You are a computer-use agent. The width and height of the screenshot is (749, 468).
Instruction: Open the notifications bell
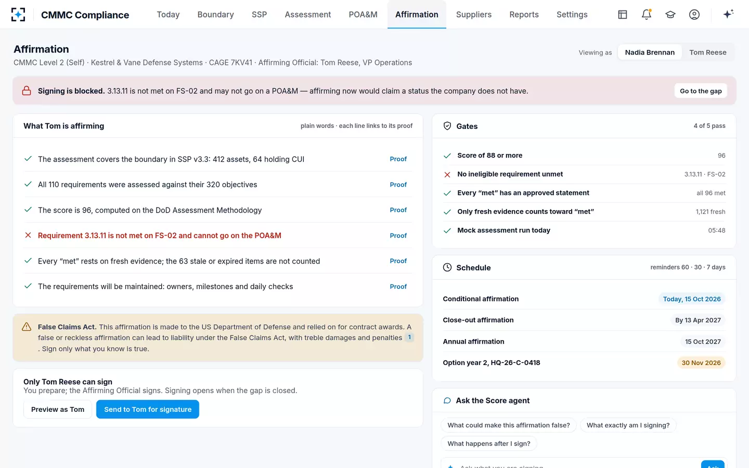click(x=647, y=15)
